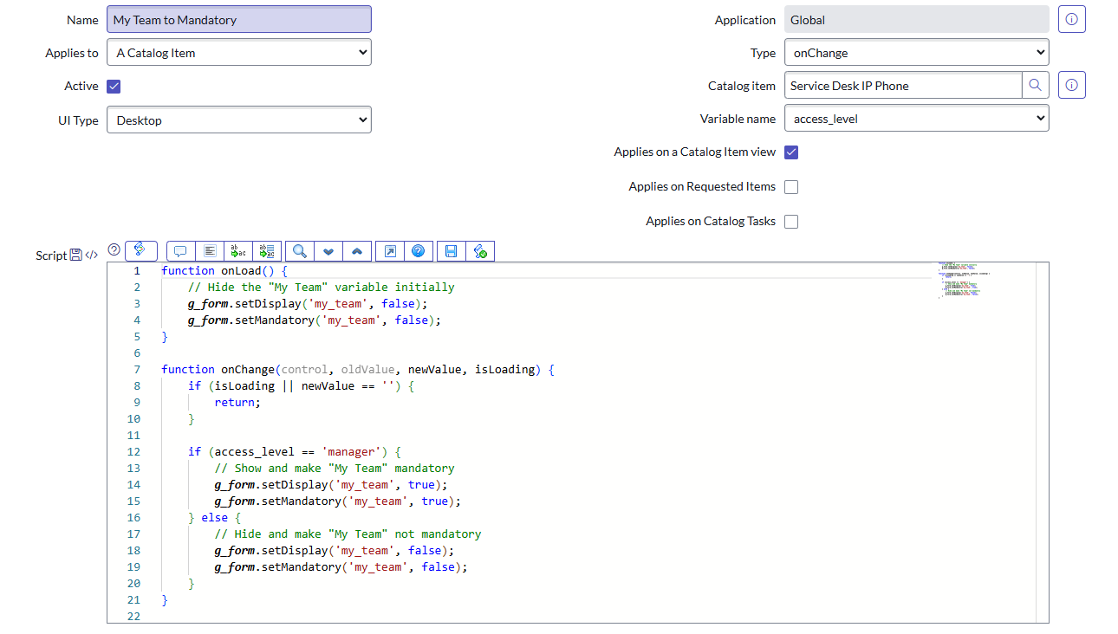Open the script Search icon
Screen dimensions: 1118x634
click(299, 250)
